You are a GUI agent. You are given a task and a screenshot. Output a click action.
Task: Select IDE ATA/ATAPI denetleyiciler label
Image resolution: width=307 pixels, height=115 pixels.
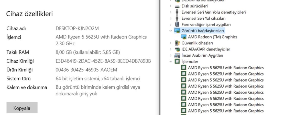206,49
